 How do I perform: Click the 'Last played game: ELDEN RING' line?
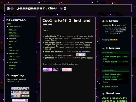pyautogui.click(x=115, y=58)
